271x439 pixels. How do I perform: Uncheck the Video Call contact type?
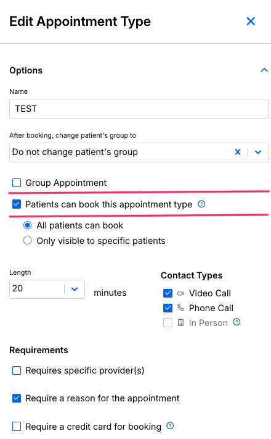(168, 293)
